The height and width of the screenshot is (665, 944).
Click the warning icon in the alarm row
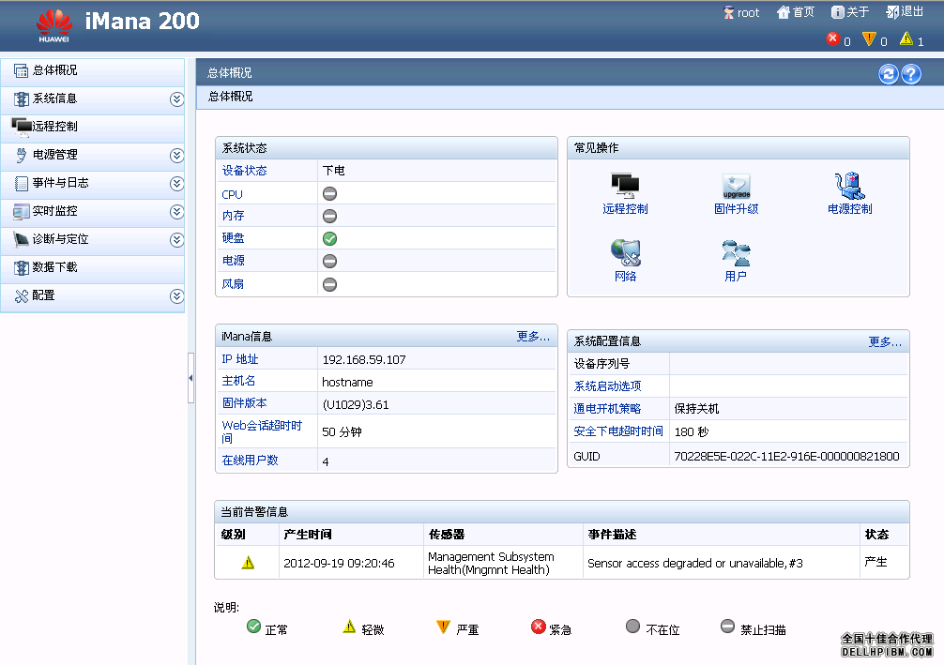point(248,563)
